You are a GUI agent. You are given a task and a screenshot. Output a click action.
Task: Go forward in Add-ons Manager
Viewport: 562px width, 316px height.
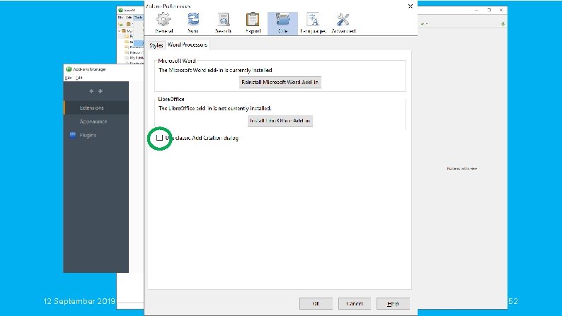click(x=101, y=91)
